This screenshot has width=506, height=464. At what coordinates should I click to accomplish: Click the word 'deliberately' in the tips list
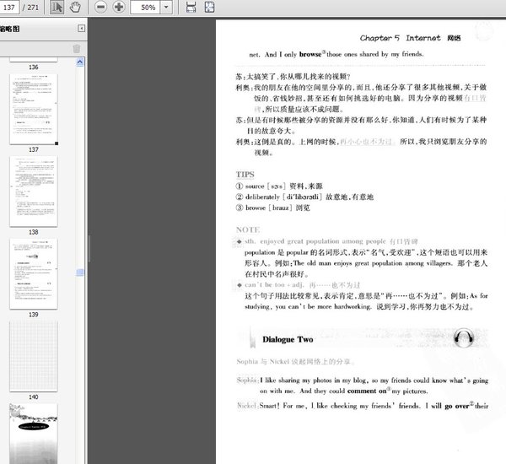click(x=262, y=197)
